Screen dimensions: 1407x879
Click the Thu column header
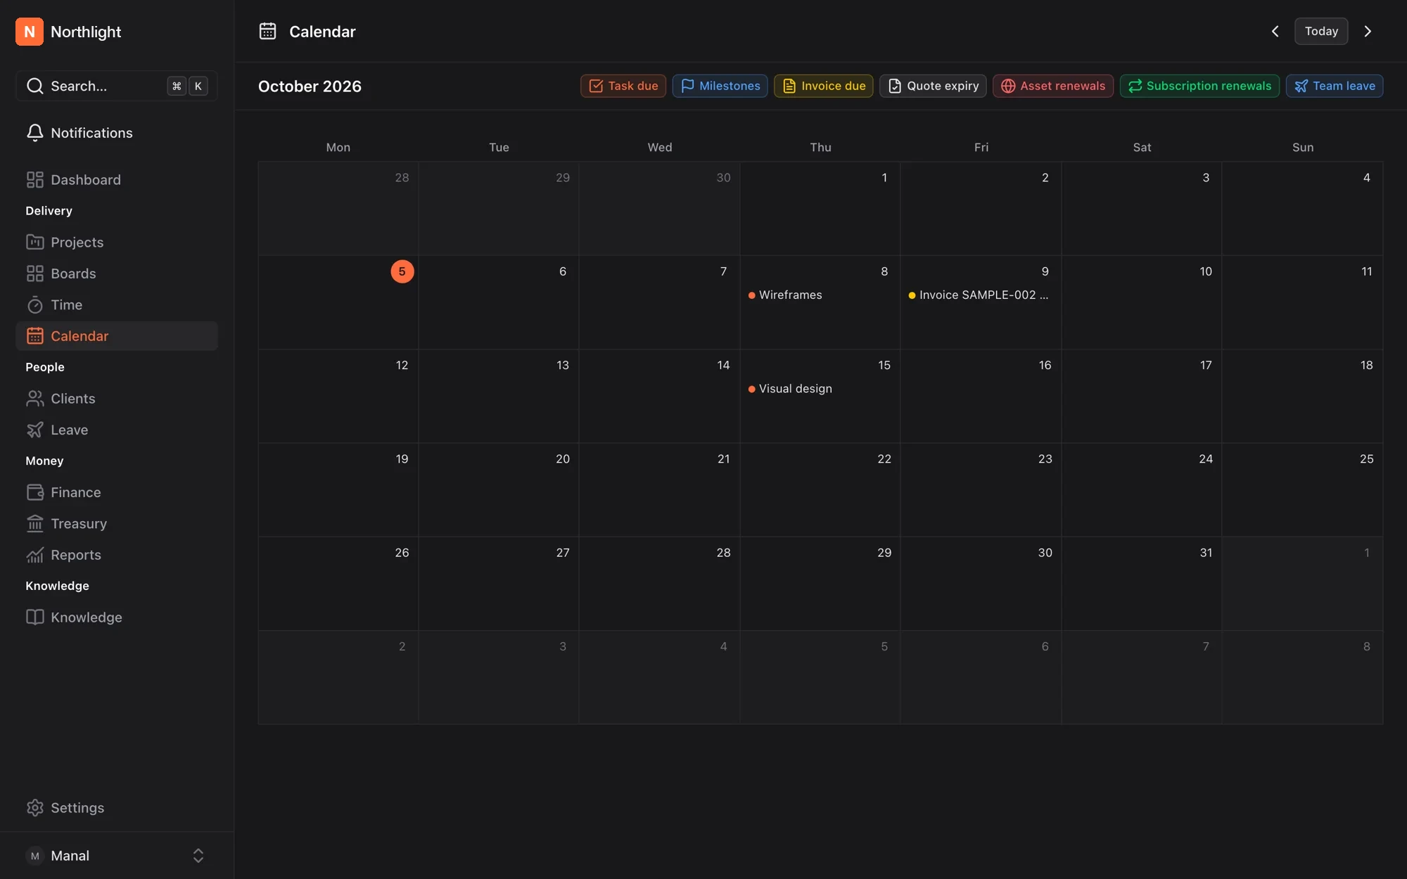point(820,147)
